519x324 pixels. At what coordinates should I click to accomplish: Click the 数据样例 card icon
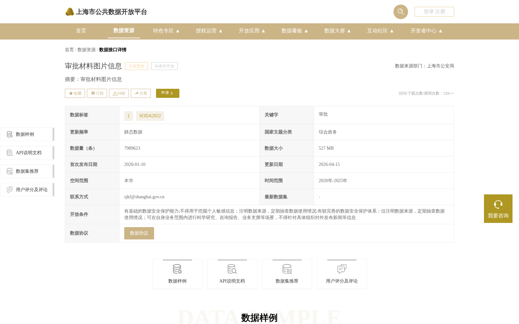(177, 269)
